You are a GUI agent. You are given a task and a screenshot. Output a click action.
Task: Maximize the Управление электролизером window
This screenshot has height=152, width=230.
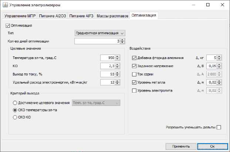(208, 5)
